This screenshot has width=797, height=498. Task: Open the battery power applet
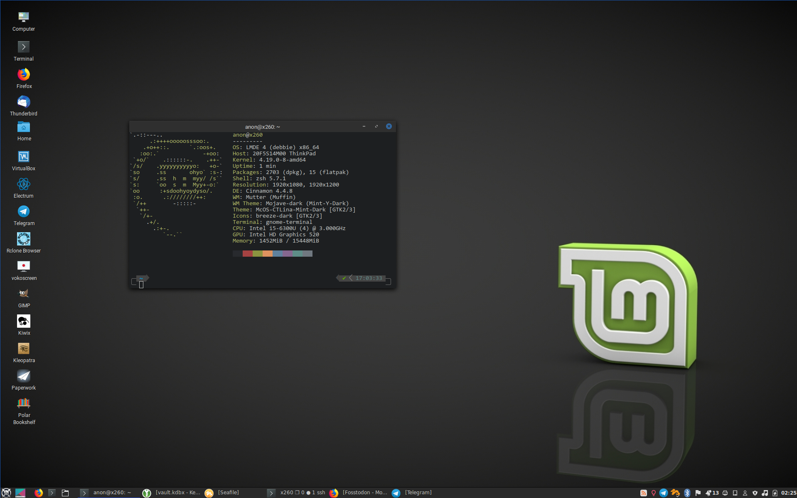(x=775, y=493)
